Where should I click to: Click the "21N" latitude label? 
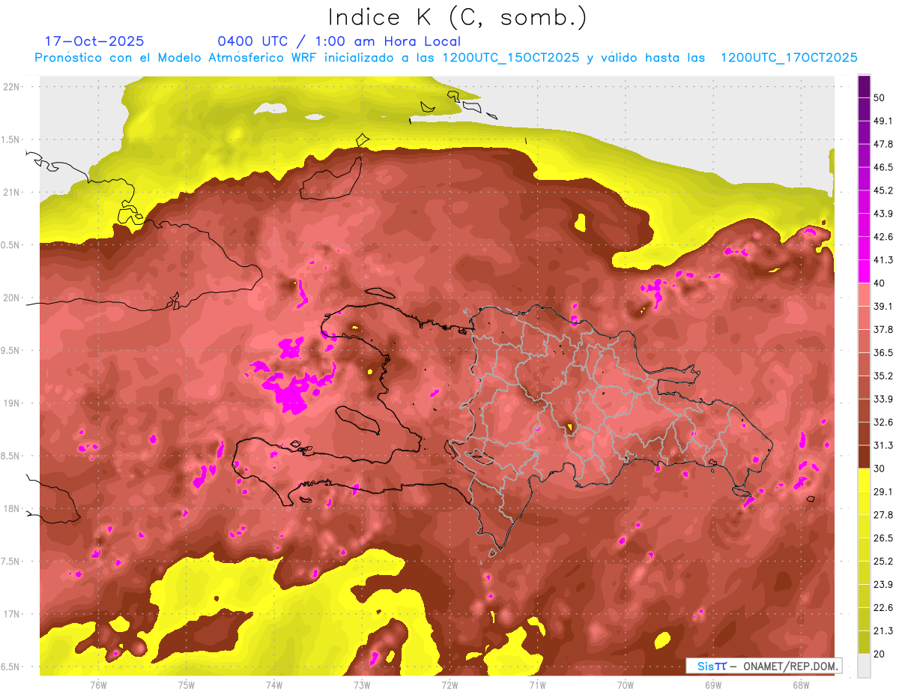[11, 193]
